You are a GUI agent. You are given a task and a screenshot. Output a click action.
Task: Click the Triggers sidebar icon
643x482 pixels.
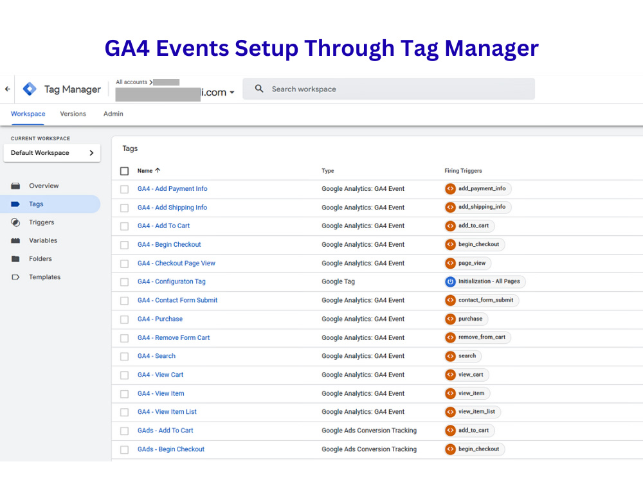[15, 222]
